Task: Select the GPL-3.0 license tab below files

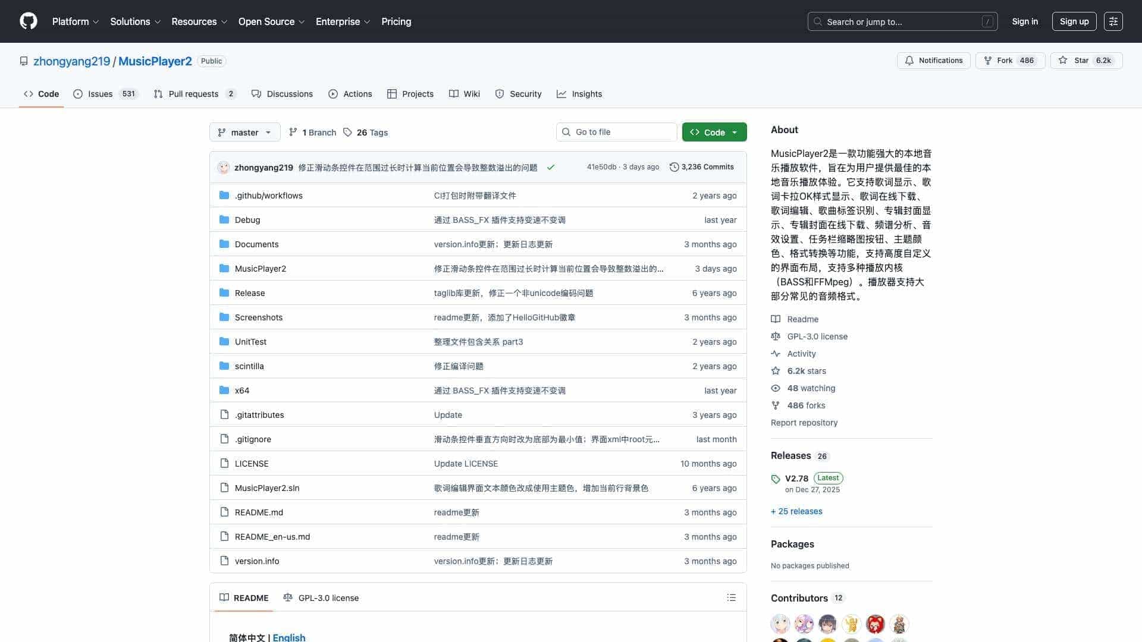Action: click(x=321, y=597)
